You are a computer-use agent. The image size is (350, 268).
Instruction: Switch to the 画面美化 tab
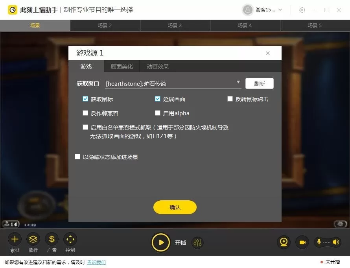pyautogui.click(x=122, y=67)
